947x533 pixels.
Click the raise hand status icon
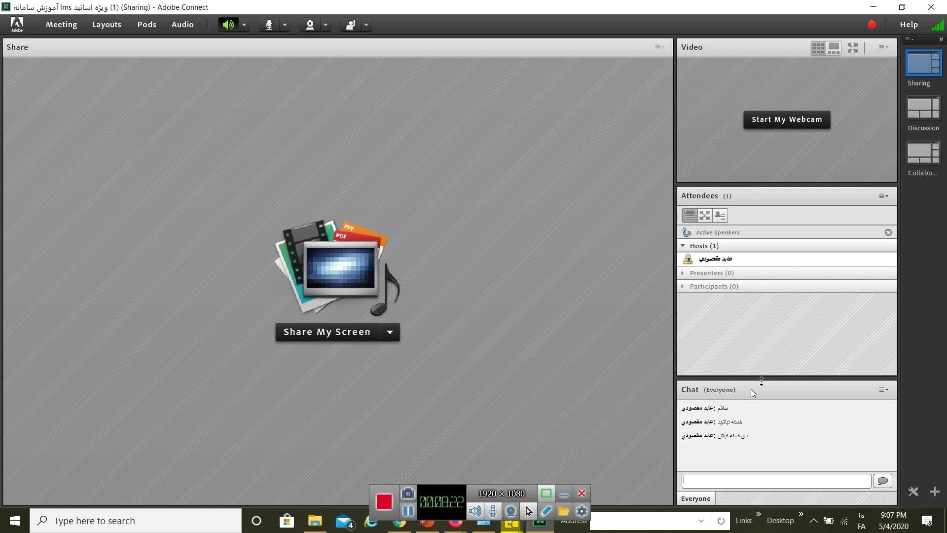coord(350,25)
